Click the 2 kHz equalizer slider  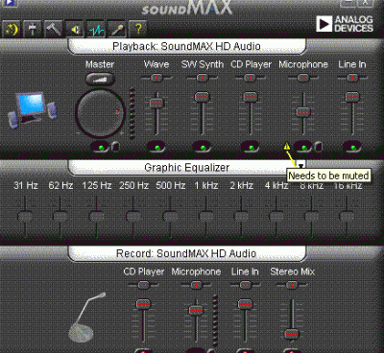tap(241, 217)
